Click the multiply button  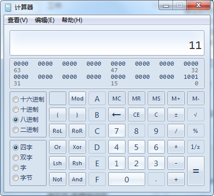[x=176, y=147]
